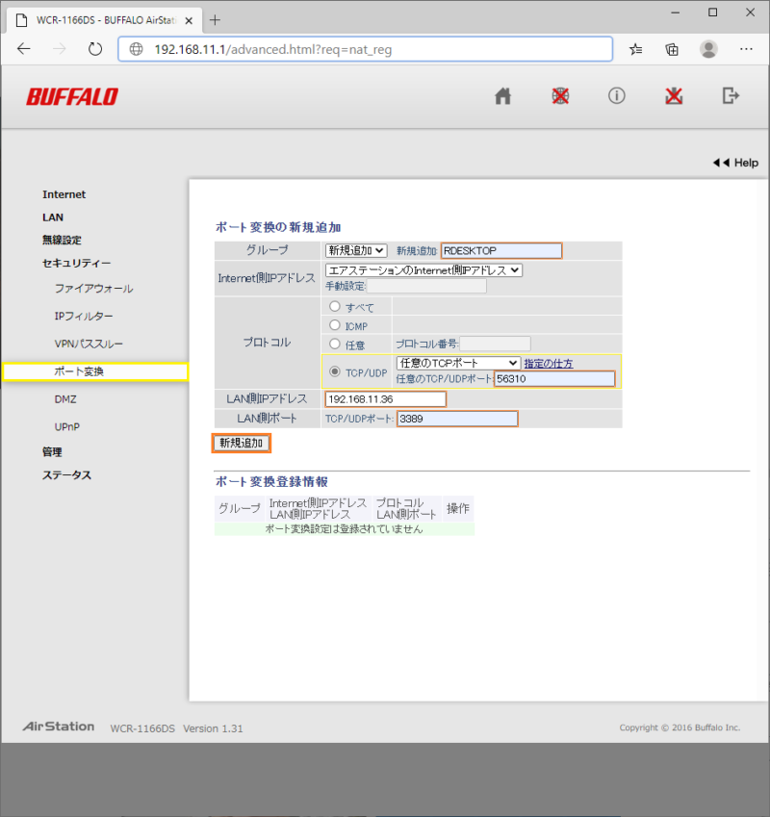The width and height of the screenshot is (770, 817).
Task: Click the RDESKTOP group name field
Action: (x=501, y=250)
